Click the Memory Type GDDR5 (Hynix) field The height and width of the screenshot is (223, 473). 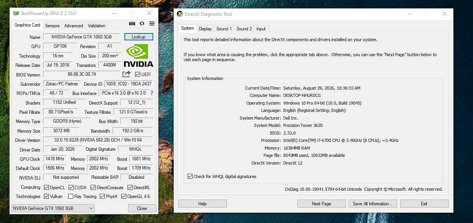click(67, 121)
